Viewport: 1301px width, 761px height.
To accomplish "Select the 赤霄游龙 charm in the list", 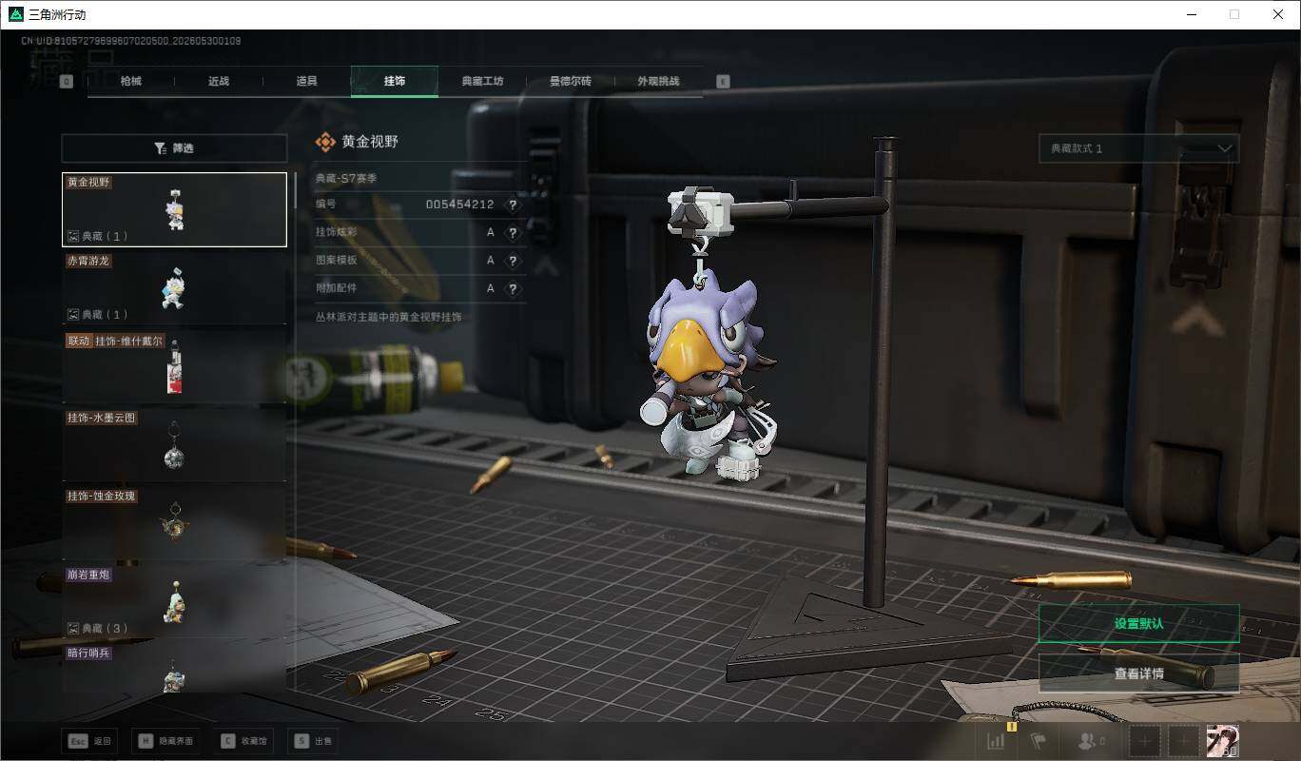I will coord(174,288).
